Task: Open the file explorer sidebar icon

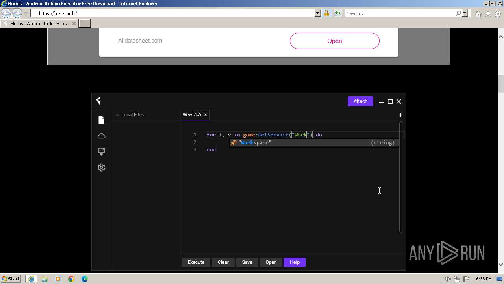Action: (101, 120)
